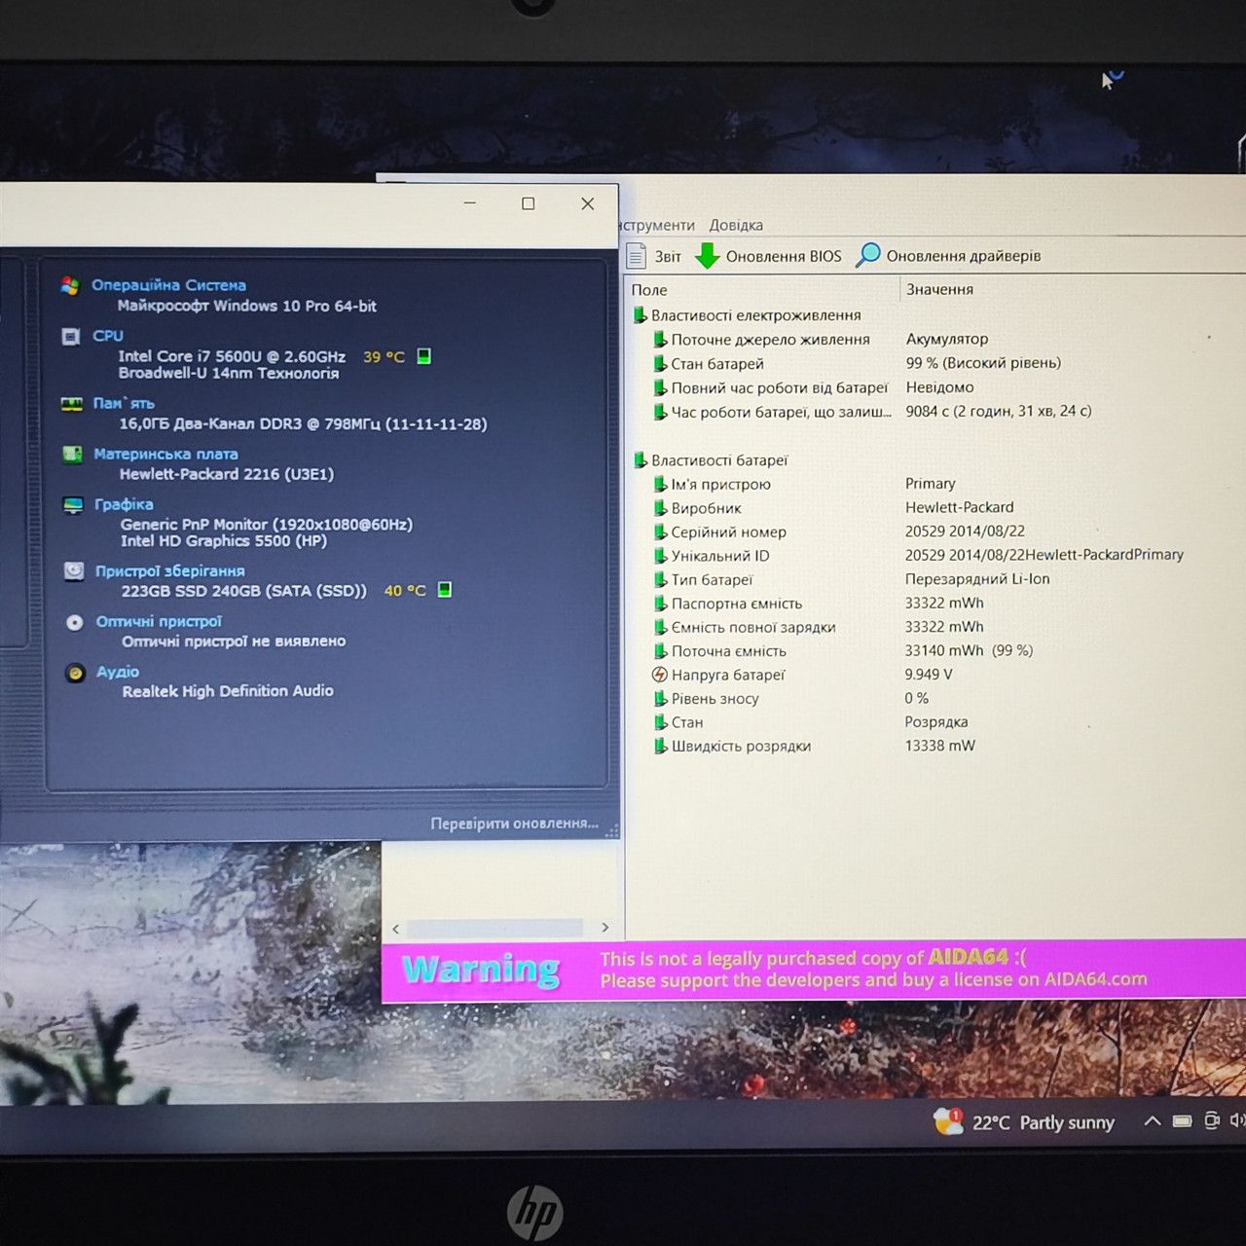Click the CPU chip icon in Speccy
Screen dimensions: 1246x1246
coord(70,337)
